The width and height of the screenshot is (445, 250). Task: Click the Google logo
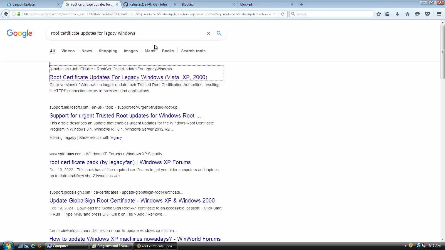[x=19, y=33]
